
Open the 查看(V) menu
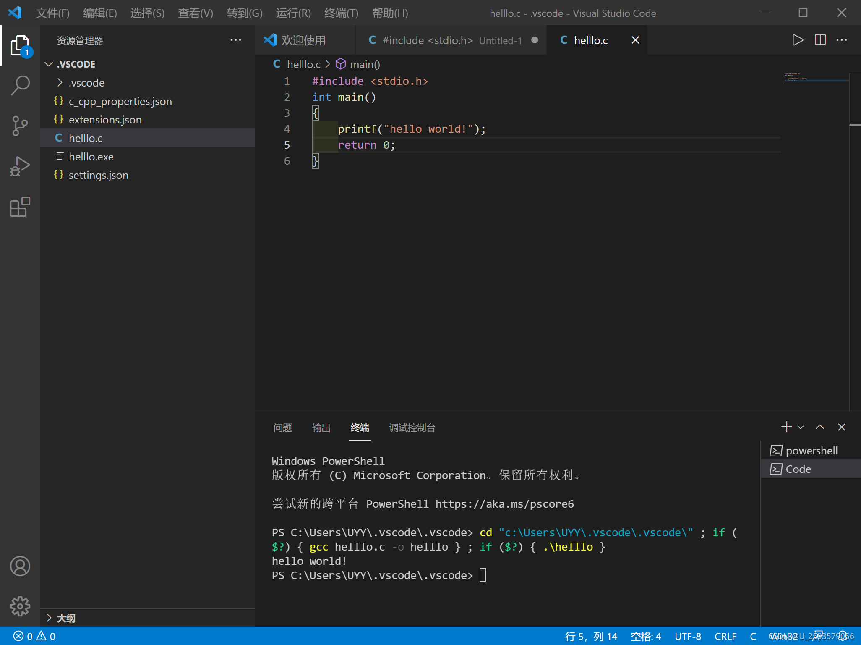point(196,13)
